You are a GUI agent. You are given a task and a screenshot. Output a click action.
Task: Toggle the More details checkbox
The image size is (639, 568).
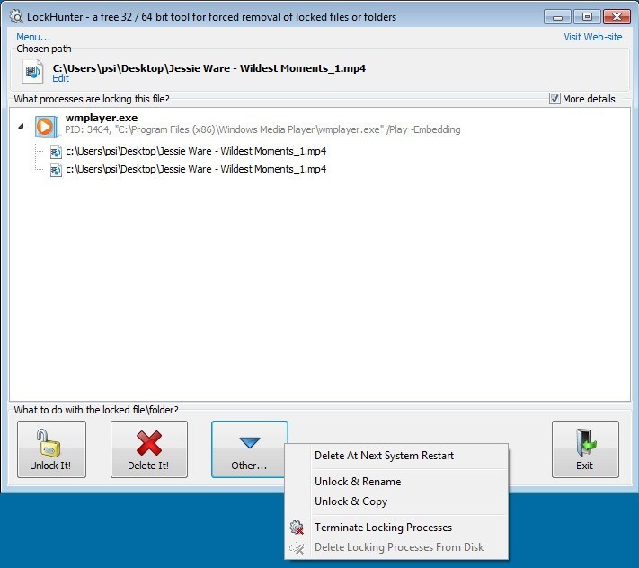555,99
